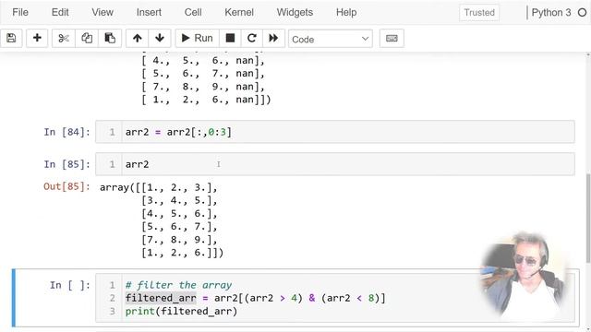Open the Widgets menu
The height and width of the screenshot is (332, 591).
point(295,12)
